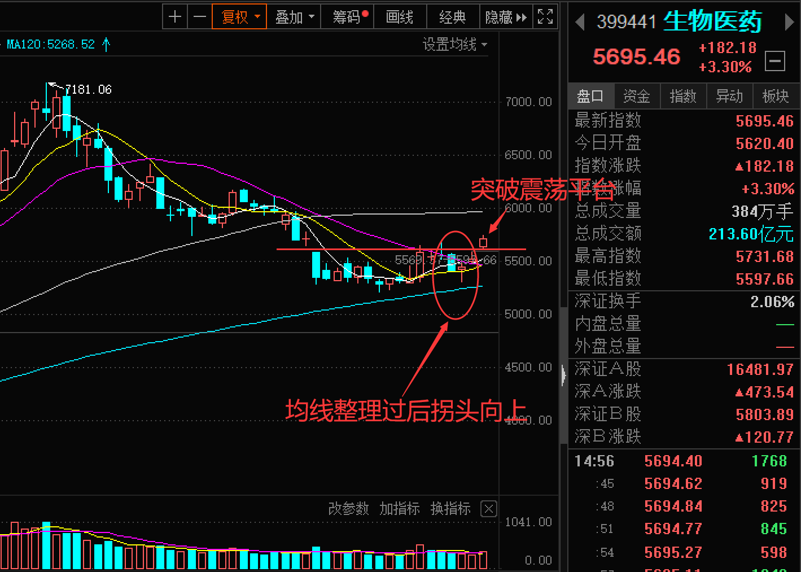Open the 复权 dropdown
The width and height of the screenshot is (801, 572).
click(239, 17)
